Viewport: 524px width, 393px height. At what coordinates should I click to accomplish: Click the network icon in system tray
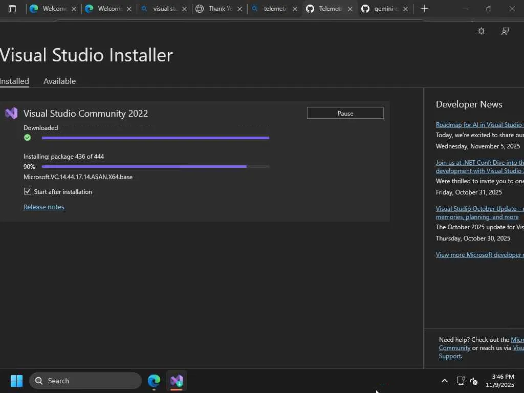click(x=461, y=381)
